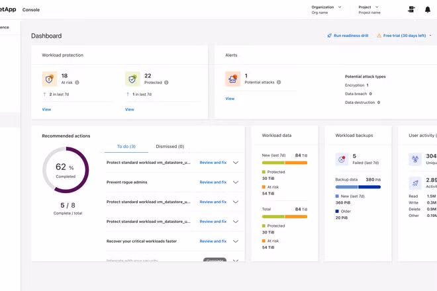Screen dimensions: 437x291
Task: Expand second Protect standard workload row chevron
Action: pyautogui.click(x=236, y=202)
